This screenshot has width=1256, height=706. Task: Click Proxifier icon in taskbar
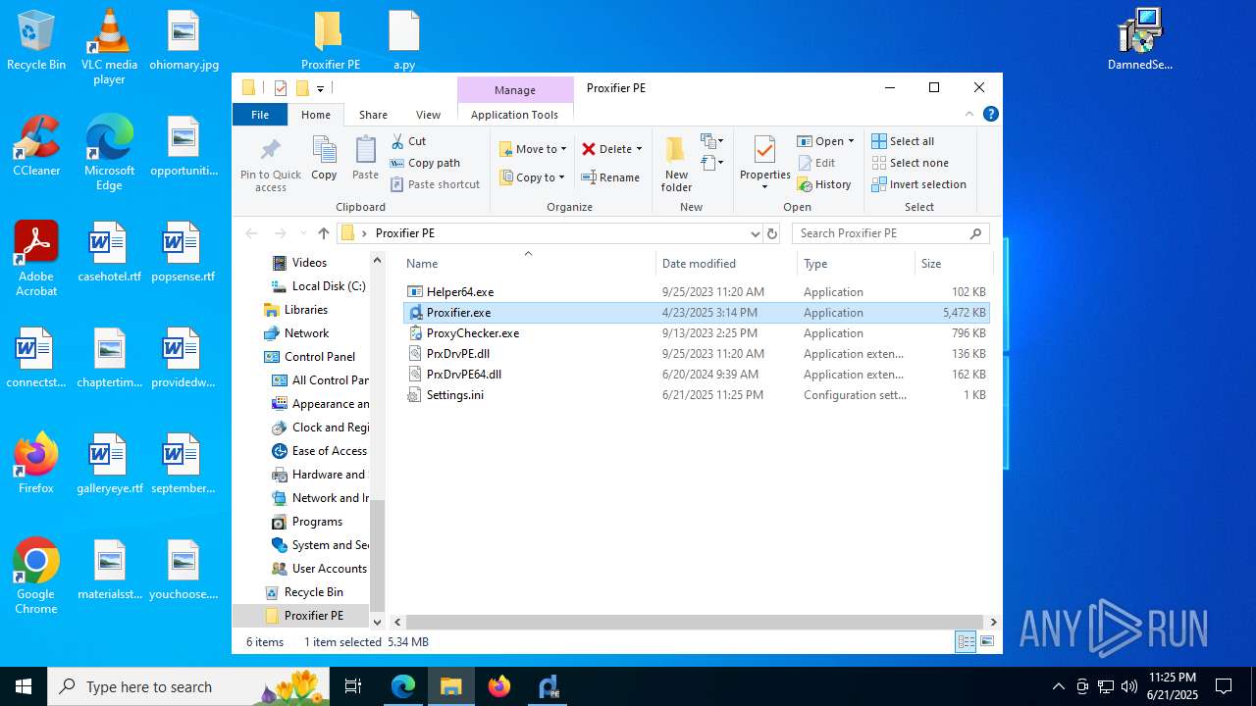click(548, 686)
